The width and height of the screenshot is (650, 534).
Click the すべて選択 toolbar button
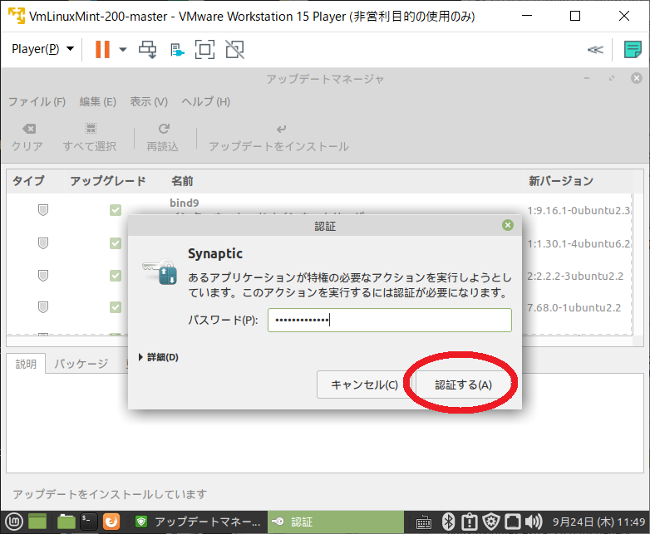pyautogui.click(x=90, y=138)
